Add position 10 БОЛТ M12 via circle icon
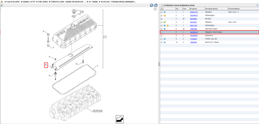The height and width of the screenshot is (124, 259). (x=162, y=42)
